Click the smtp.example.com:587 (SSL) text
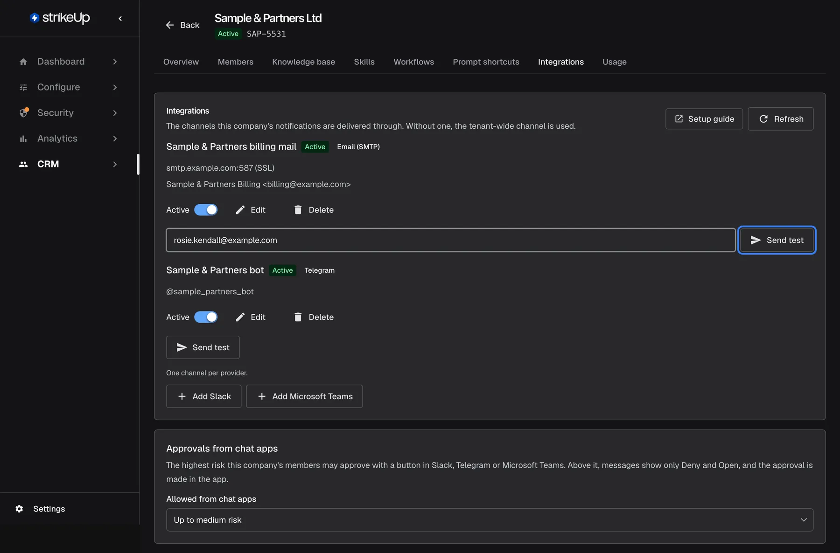This screenshot has height=553, width=840. 220,168
